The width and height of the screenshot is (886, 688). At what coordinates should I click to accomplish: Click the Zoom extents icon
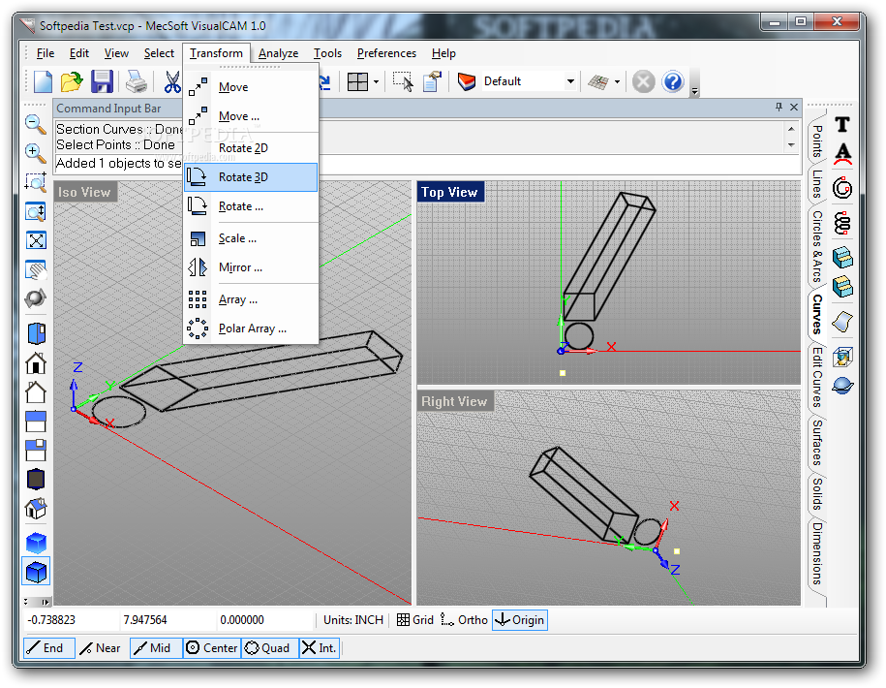[36, 240]
